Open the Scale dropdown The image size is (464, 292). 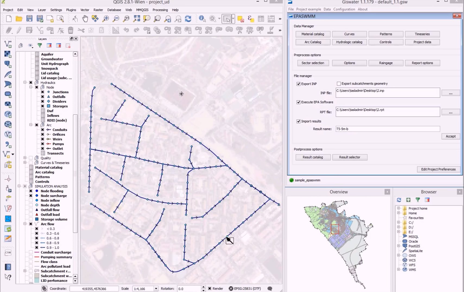156,289
